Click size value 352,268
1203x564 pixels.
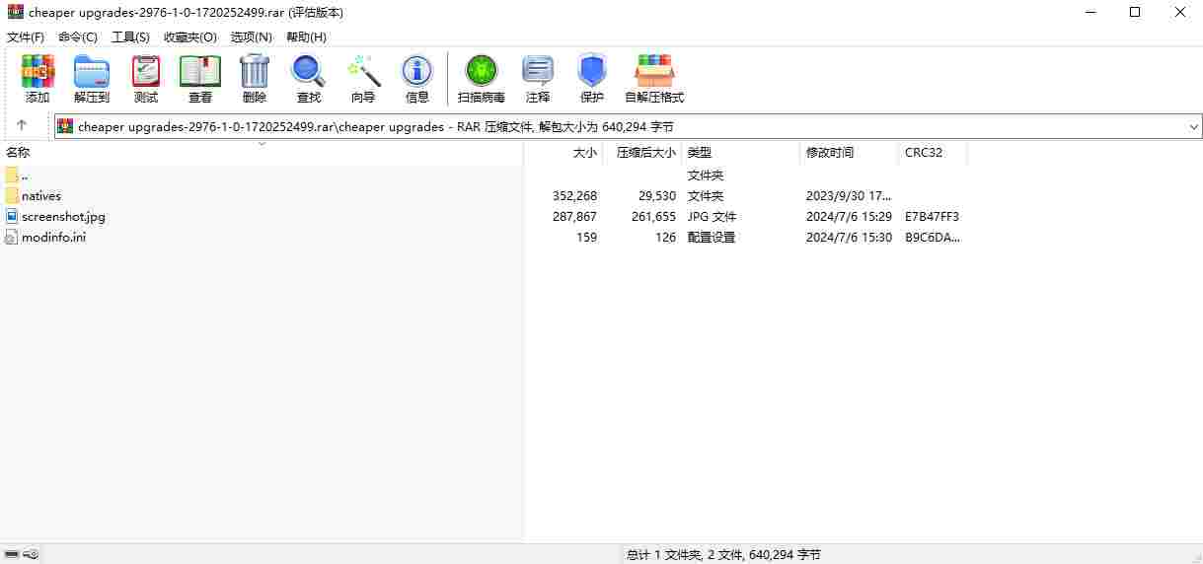tap(574, 195)
